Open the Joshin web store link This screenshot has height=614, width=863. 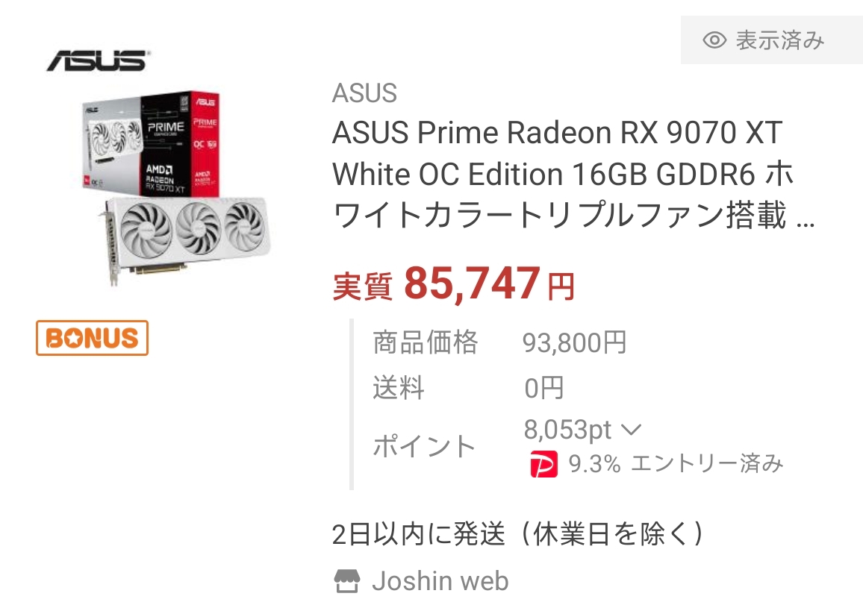click(440, 580)
